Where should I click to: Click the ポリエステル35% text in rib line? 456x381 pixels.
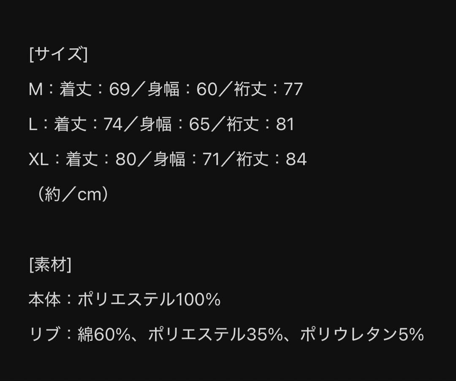pyautogui.click(x=215, y=335)
